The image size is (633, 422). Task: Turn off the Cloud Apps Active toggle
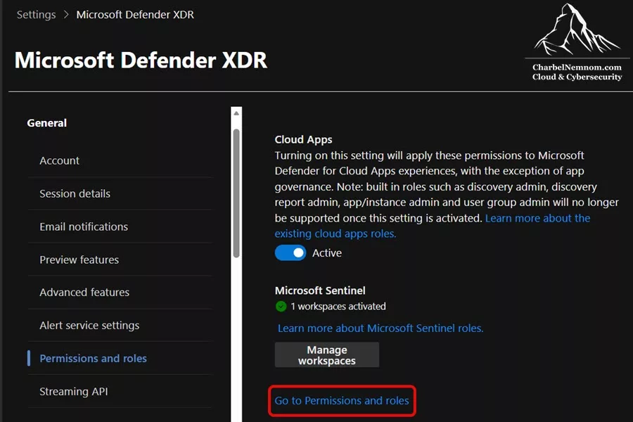290,252
